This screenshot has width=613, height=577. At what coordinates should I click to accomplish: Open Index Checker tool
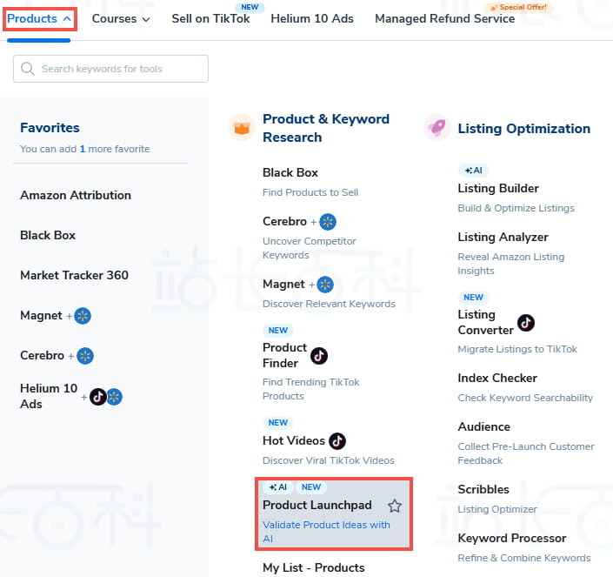point(497,378)
